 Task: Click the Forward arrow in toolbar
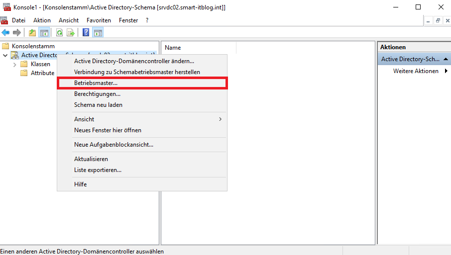[16, 33]
